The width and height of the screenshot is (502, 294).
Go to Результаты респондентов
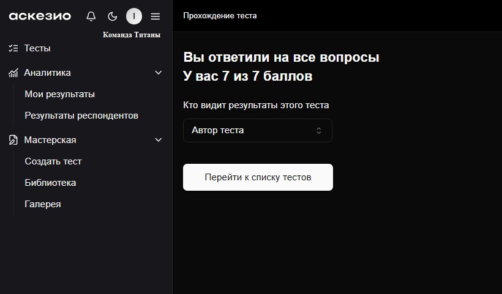pyautogui.click(x=81, y=116)
